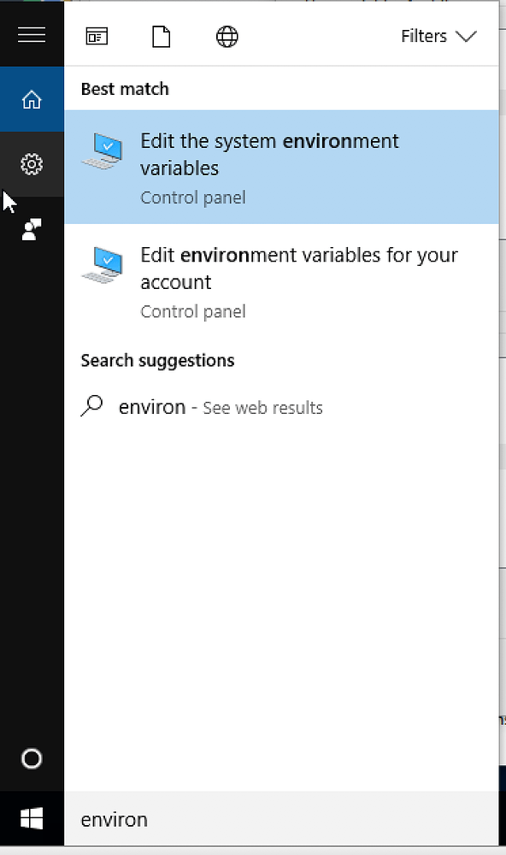Open Edit environment variables for your account

[x=281, y=281]
